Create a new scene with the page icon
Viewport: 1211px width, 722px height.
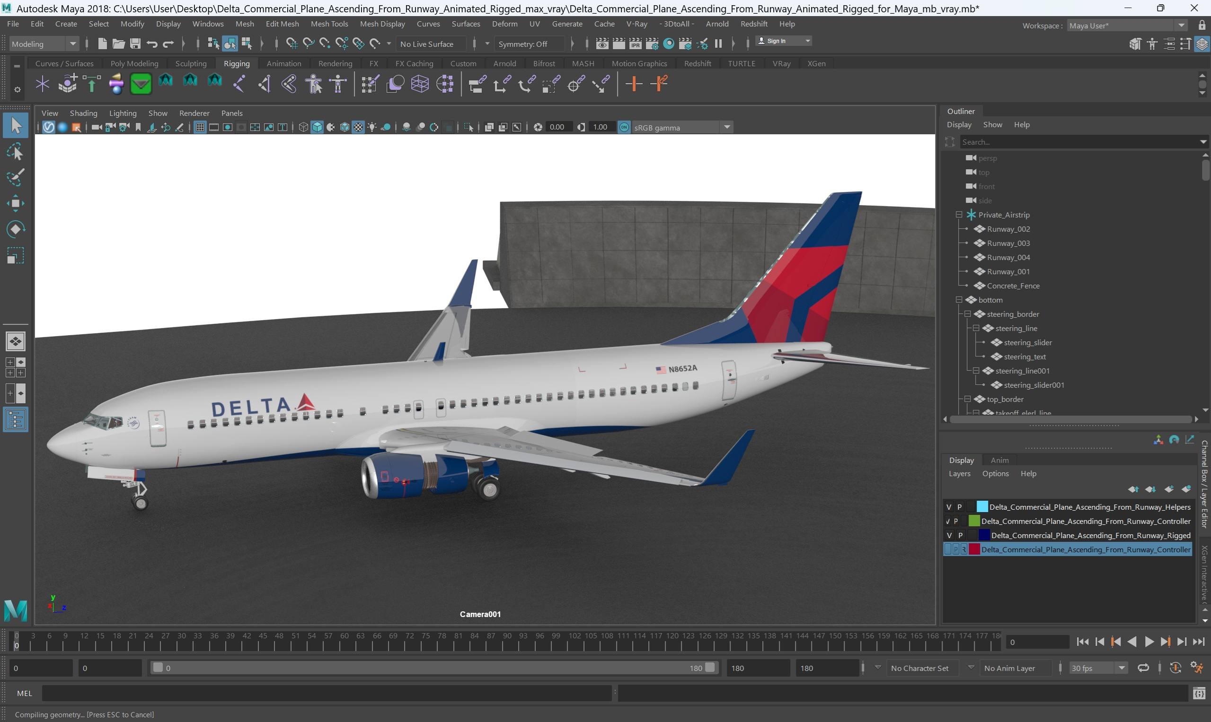click(x=102, y=44)
